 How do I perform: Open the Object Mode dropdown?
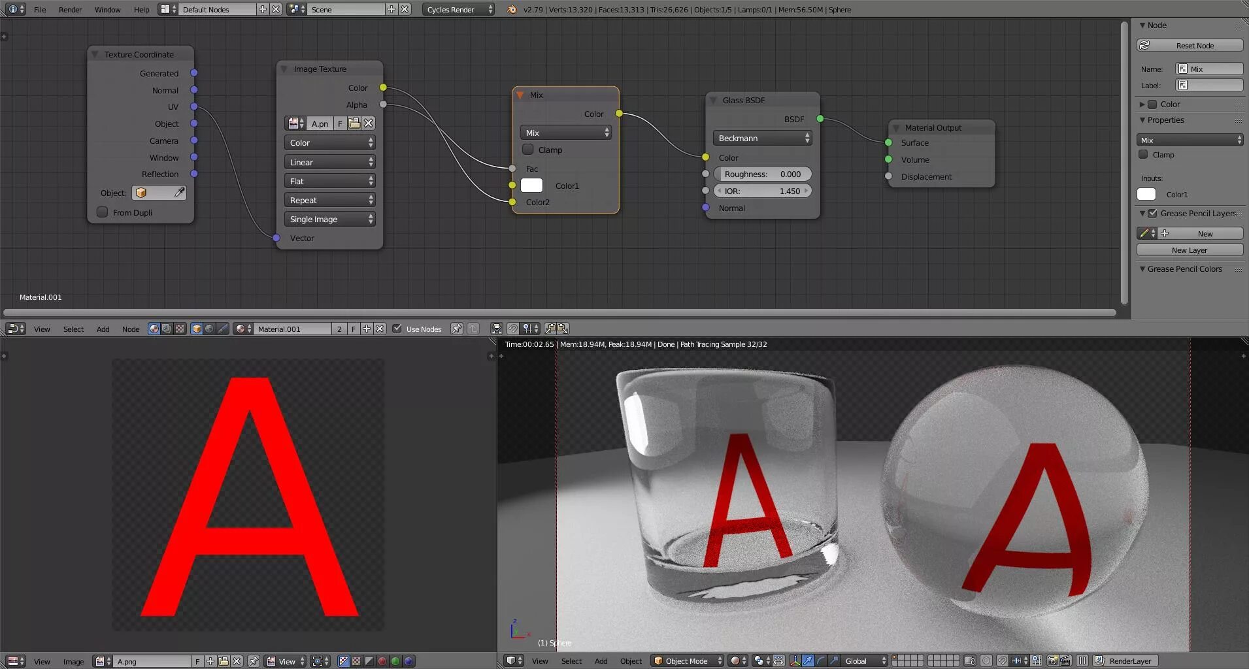pos(688,661)
